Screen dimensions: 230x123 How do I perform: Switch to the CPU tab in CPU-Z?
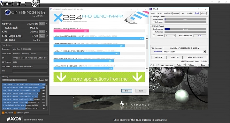pyautogui.click(x=153, y=13)
